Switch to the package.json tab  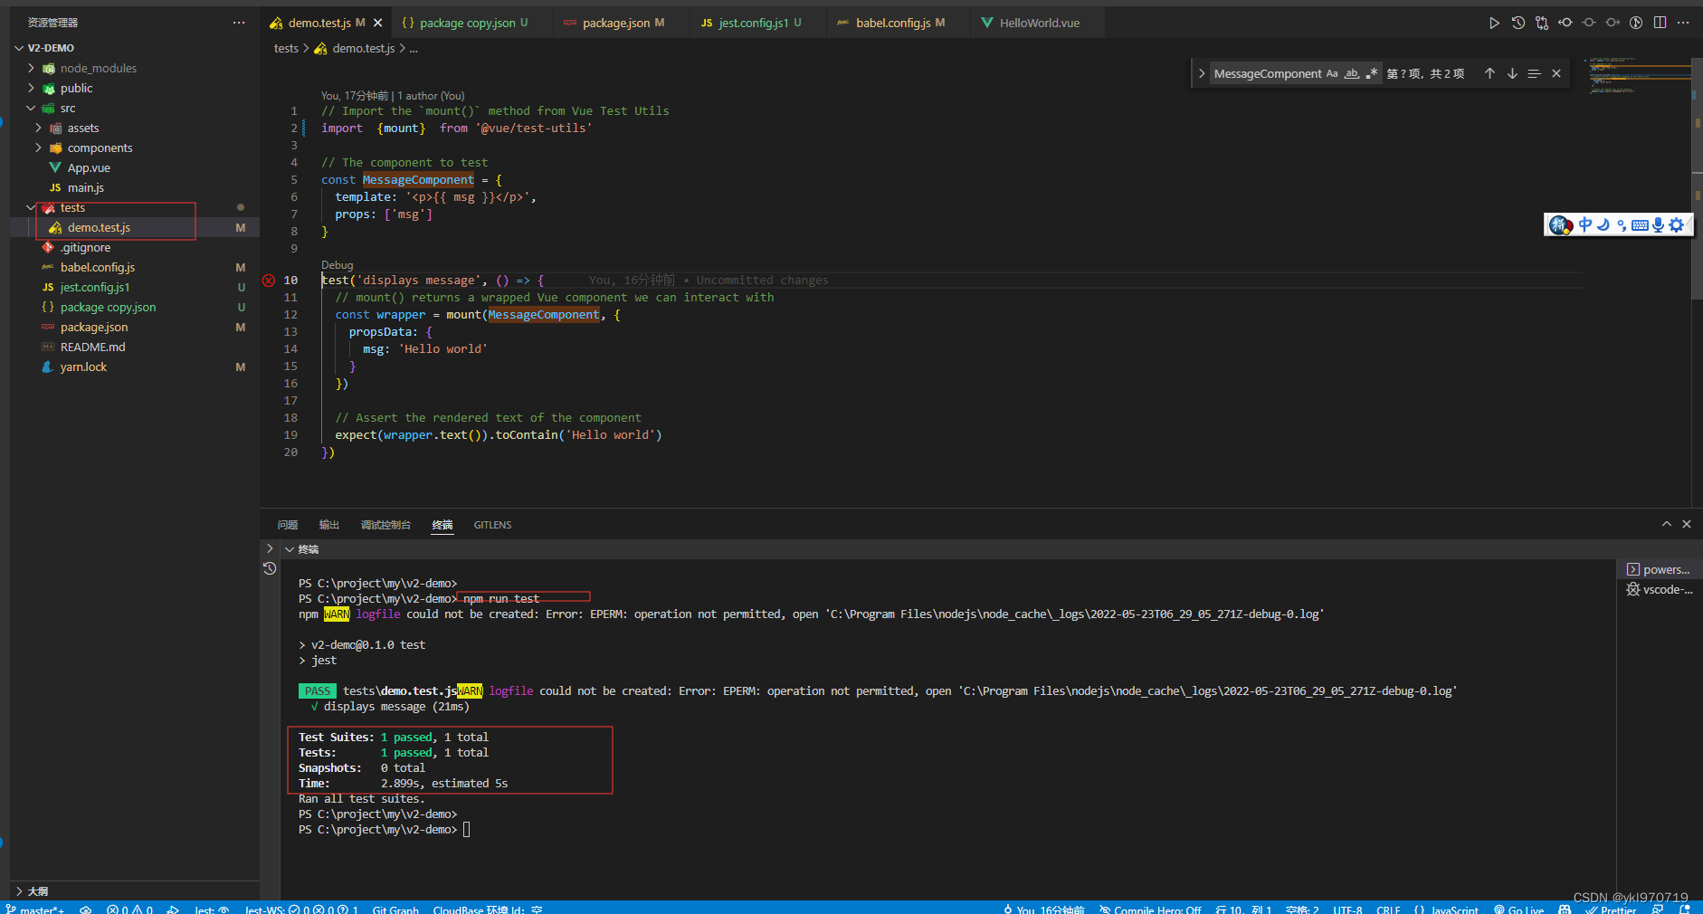(623, 23)
